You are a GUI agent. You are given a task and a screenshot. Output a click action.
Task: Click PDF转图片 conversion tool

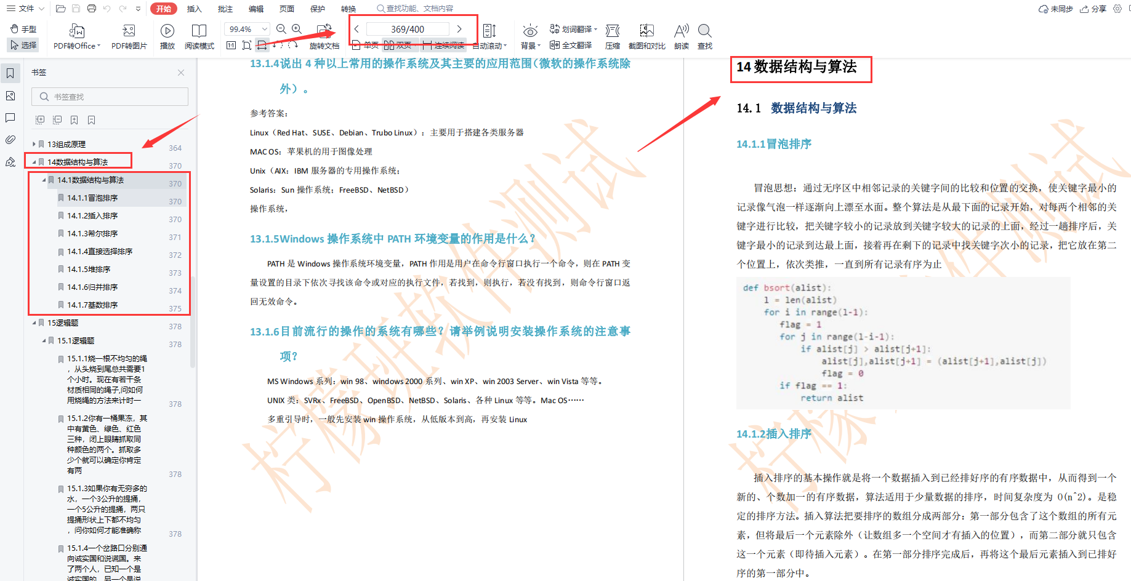click(x=129, y=37)
